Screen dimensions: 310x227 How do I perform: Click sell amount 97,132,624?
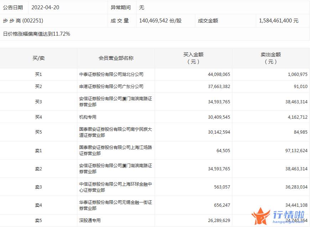[x=296, y=150]
